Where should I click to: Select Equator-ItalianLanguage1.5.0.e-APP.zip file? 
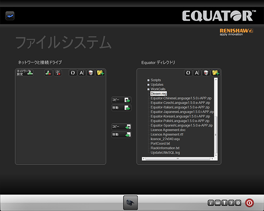[x=180, y=107]
